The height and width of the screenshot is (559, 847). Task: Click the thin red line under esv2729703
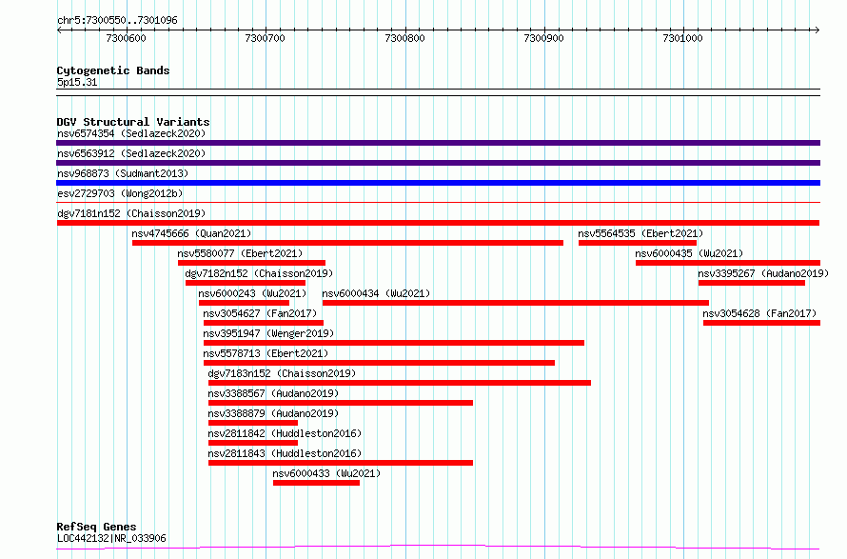click(x=438, y=203)
